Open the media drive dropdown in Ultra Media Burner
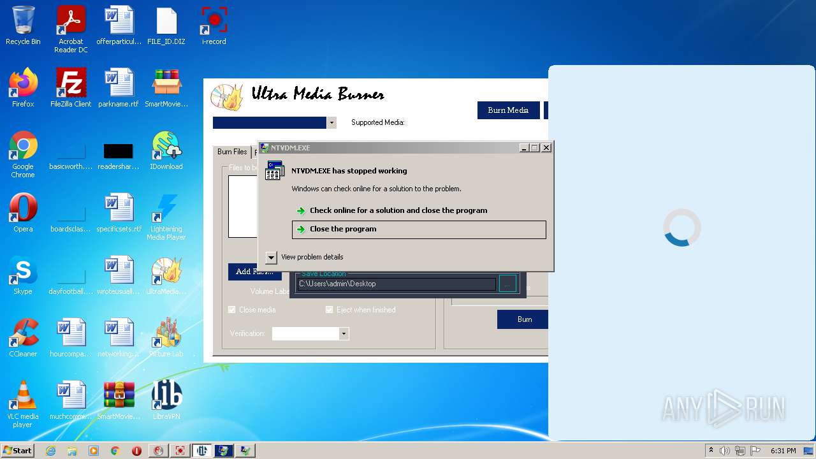This screenshot has height=459, width=816. (331, 122)
